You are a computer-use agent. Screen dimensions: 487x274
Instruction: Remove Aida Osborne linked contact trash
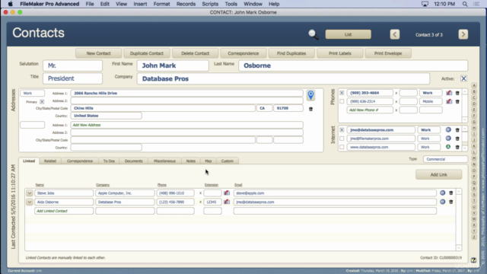point(451,202)
